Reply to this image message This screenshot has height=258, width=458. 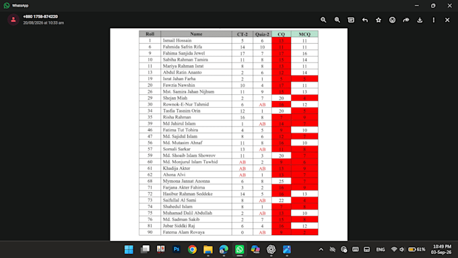tap(365, 20)
